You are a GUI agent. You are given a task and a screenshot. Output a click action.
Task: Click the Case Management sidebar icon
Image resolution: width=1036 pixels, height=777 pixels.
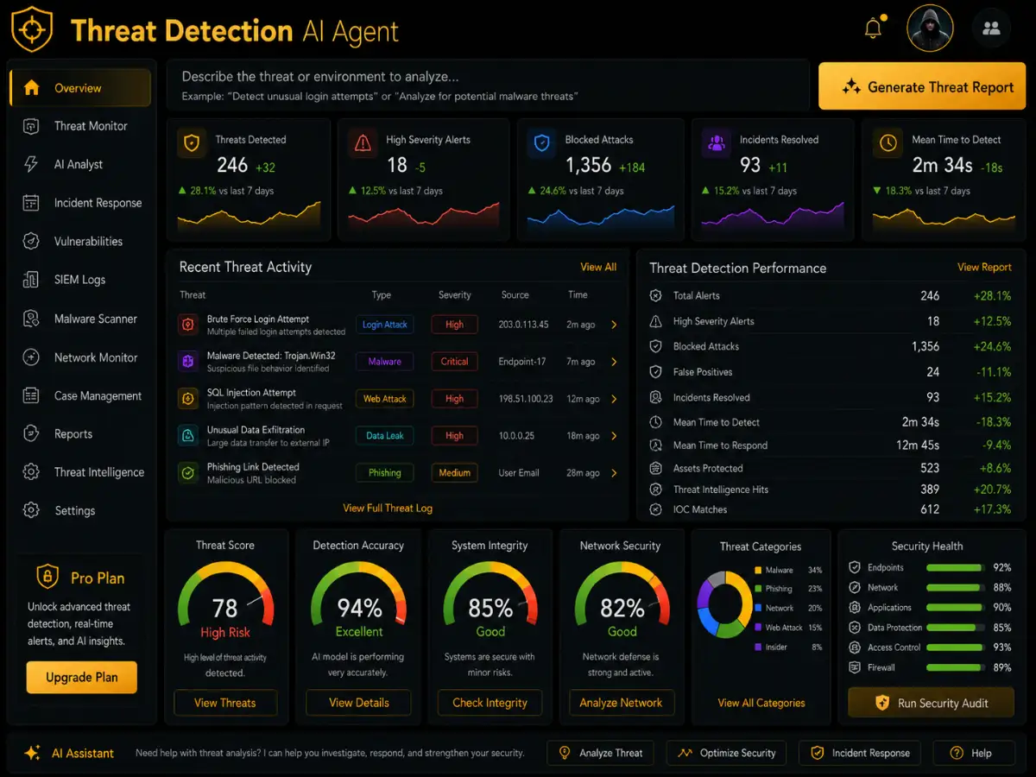coord(31,395)
